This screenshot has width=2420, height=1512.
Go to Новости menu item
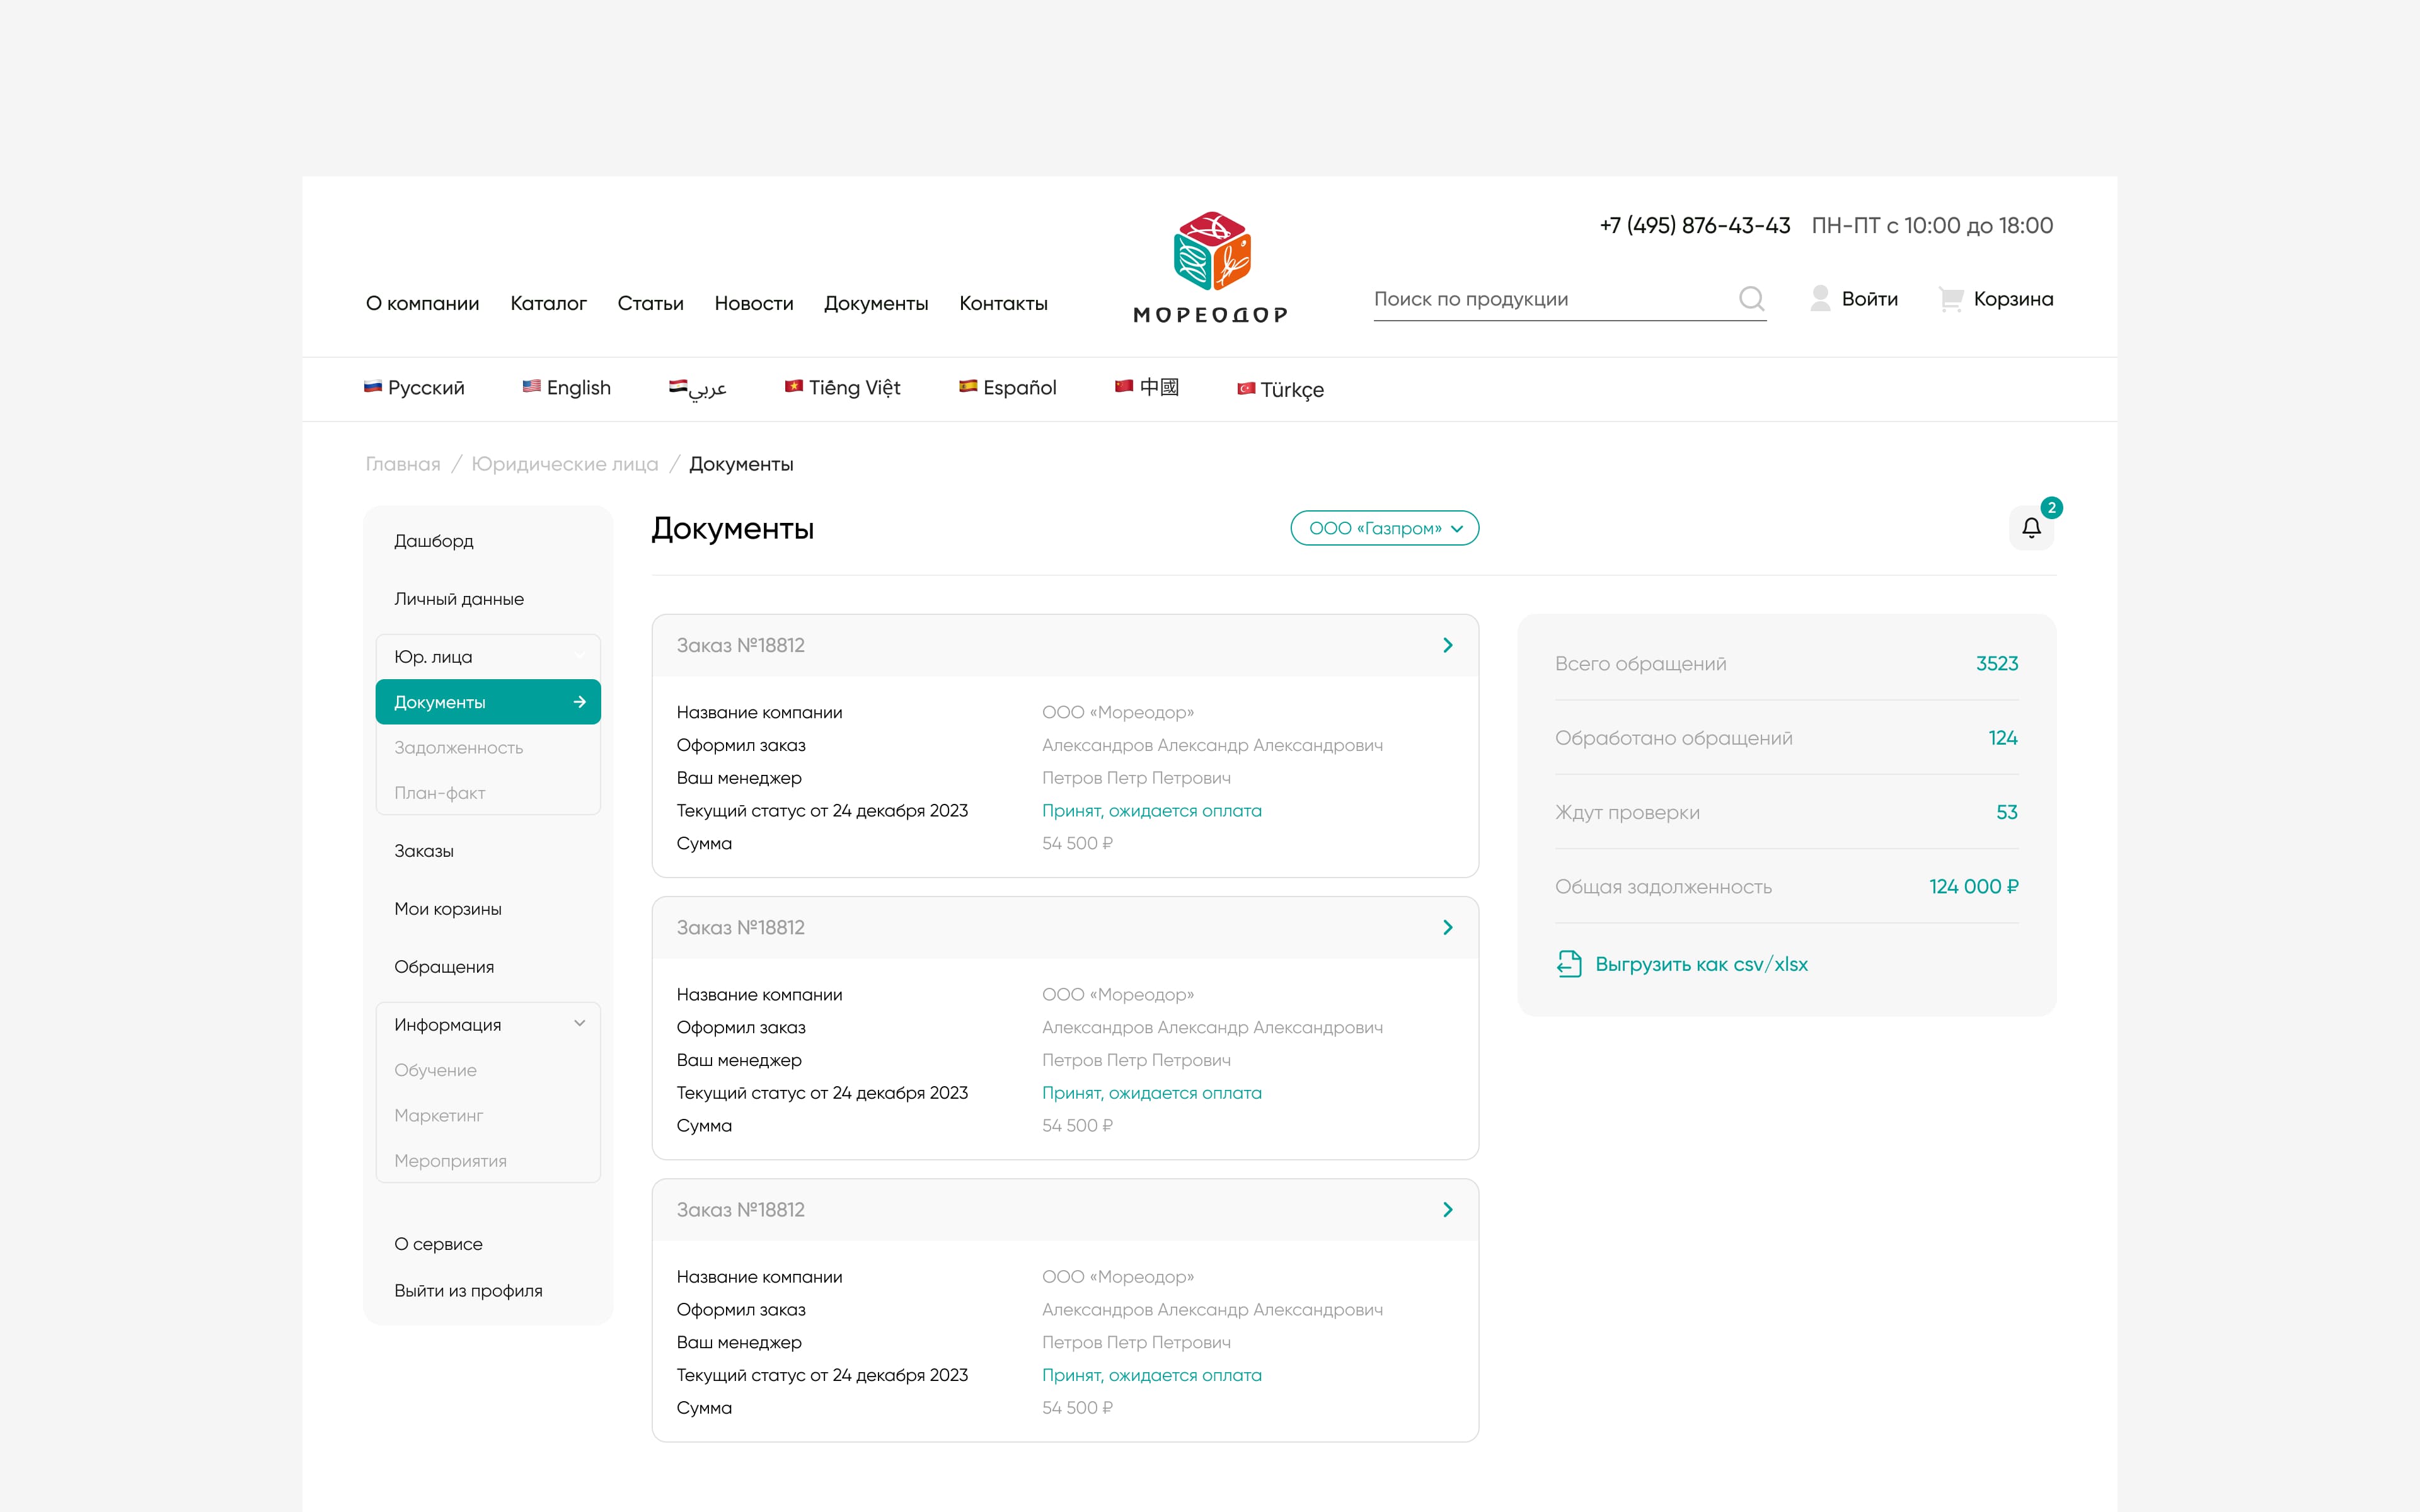pos(753,303)
